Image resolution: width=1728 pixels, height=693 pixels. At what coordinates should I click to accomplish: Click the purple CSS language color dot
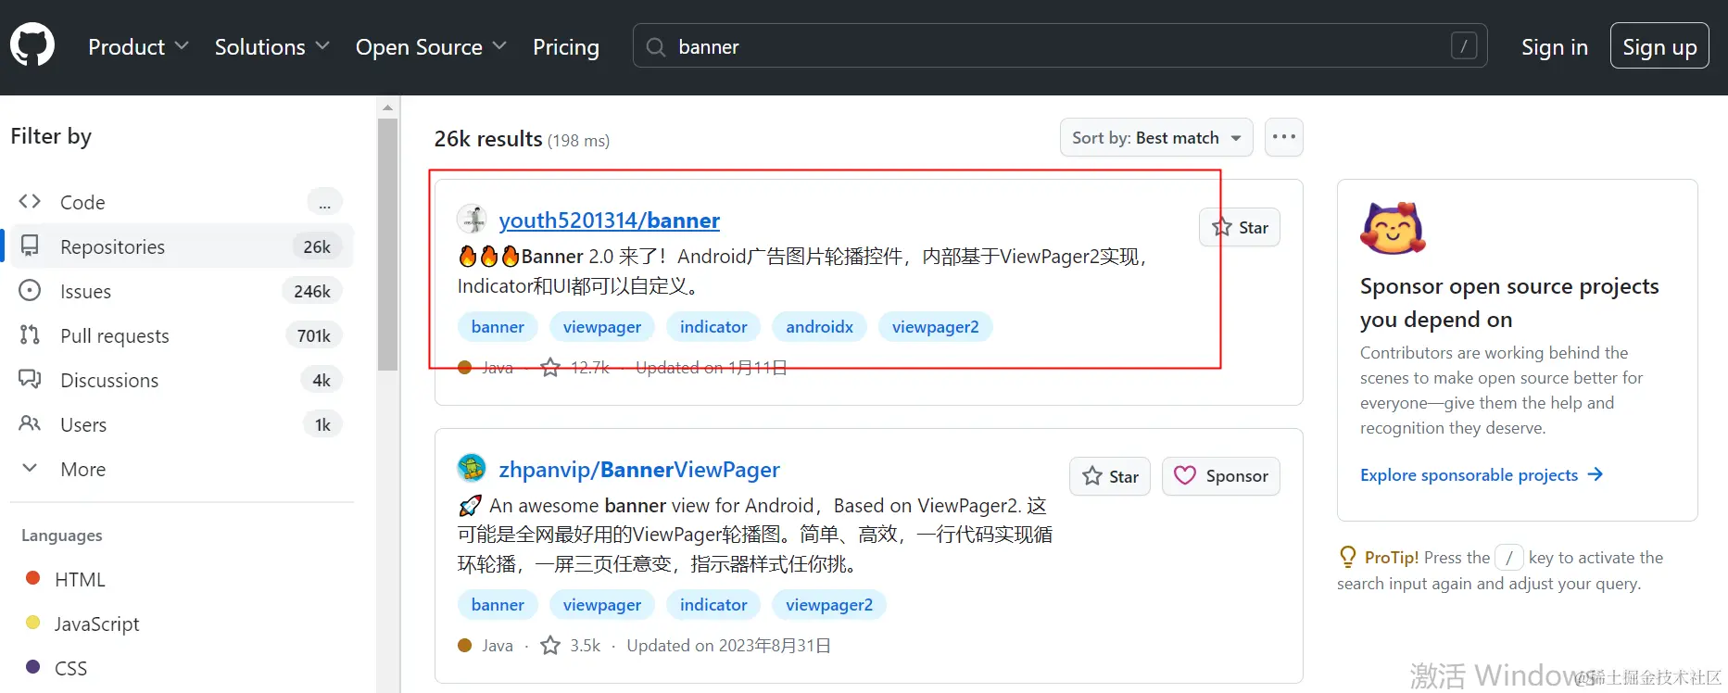[x=33, y=667]
